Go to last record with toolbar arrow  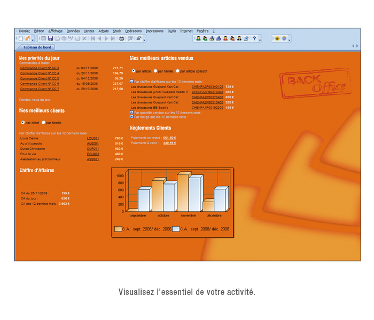point(112,38)
